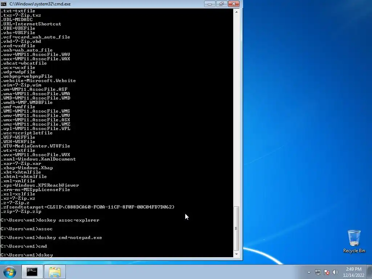Click the line .wbcat=wbcatfile
372x279 pixels.
pos(24,63)
